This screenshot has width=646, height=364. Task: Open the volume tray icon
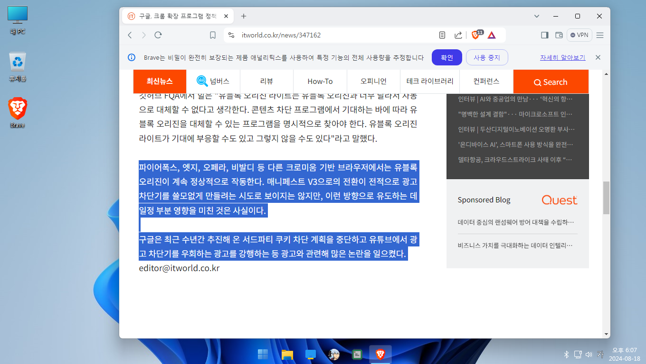tap(589, 354)
